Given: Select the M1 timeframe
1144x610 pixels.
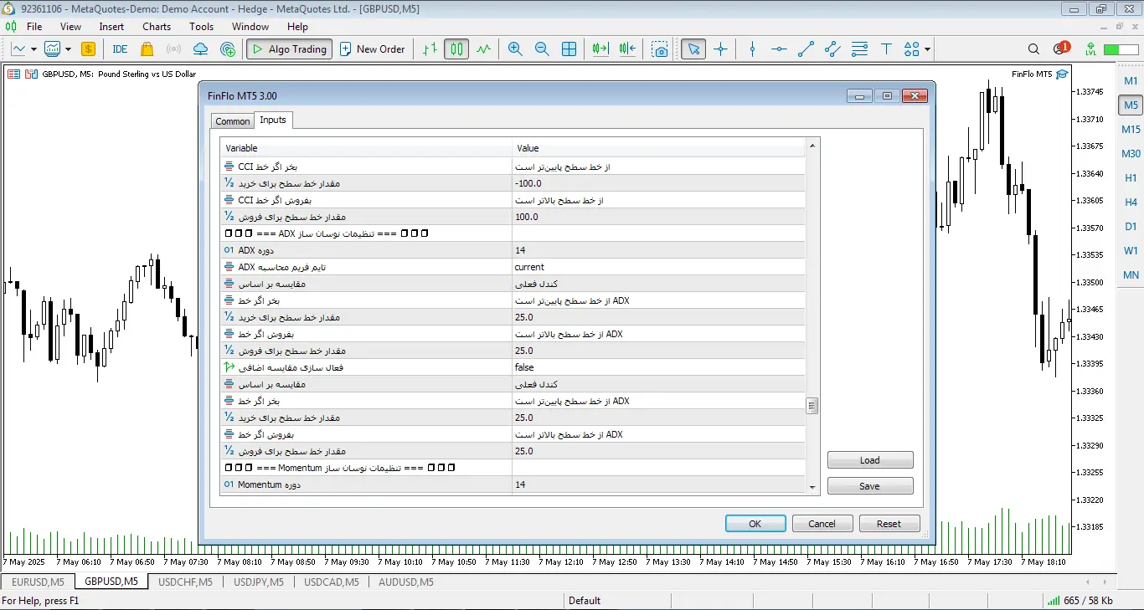Looking at the screenshot, I should point(1131,81).
